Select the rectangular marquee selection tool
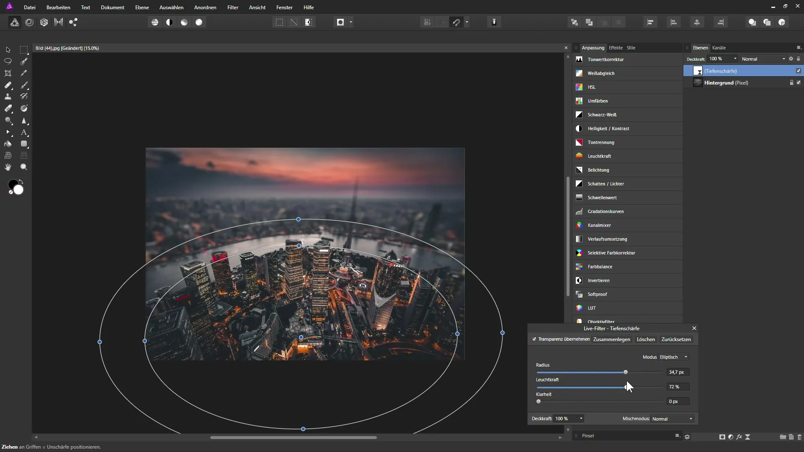 (24, 50)
